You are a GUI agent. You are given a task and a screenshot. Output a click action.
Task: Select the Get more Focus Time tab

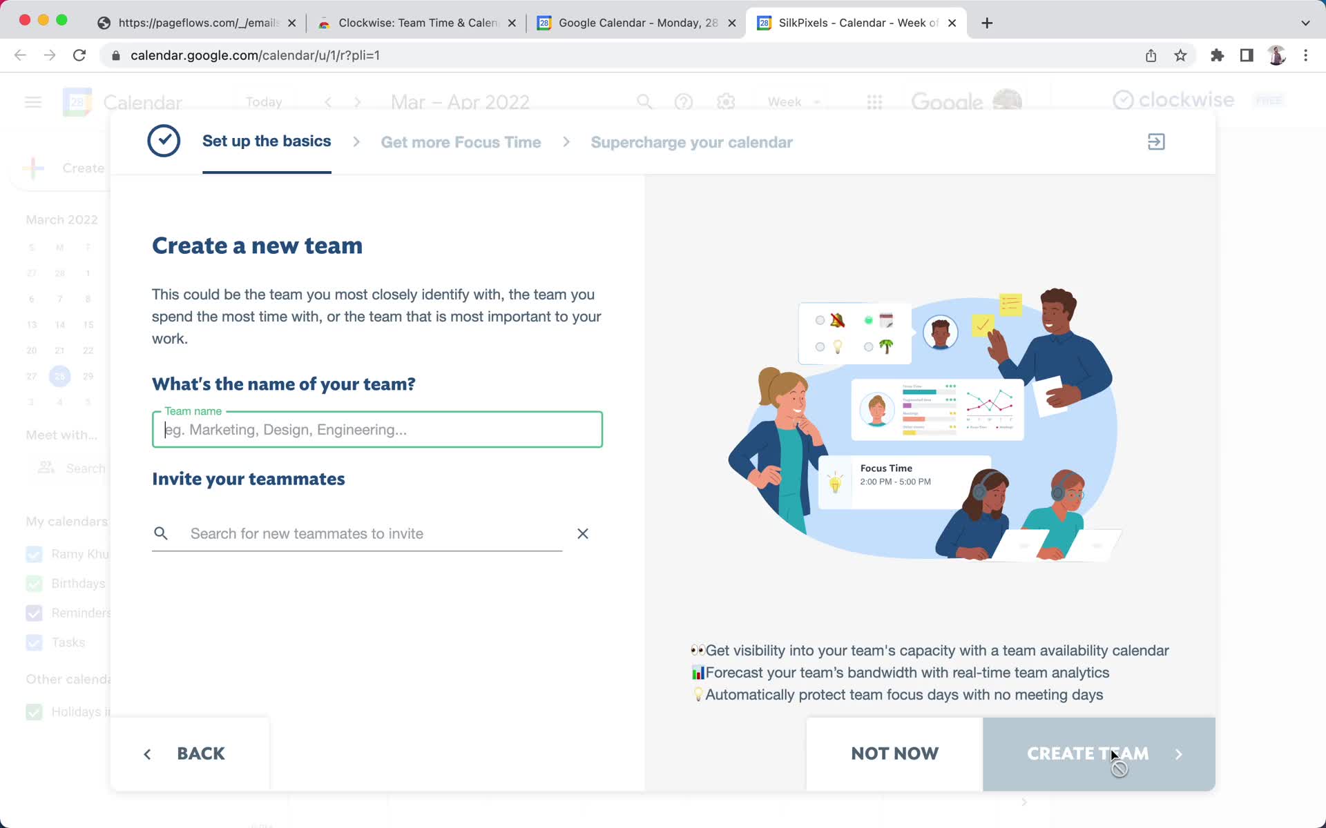coord(460,142)
